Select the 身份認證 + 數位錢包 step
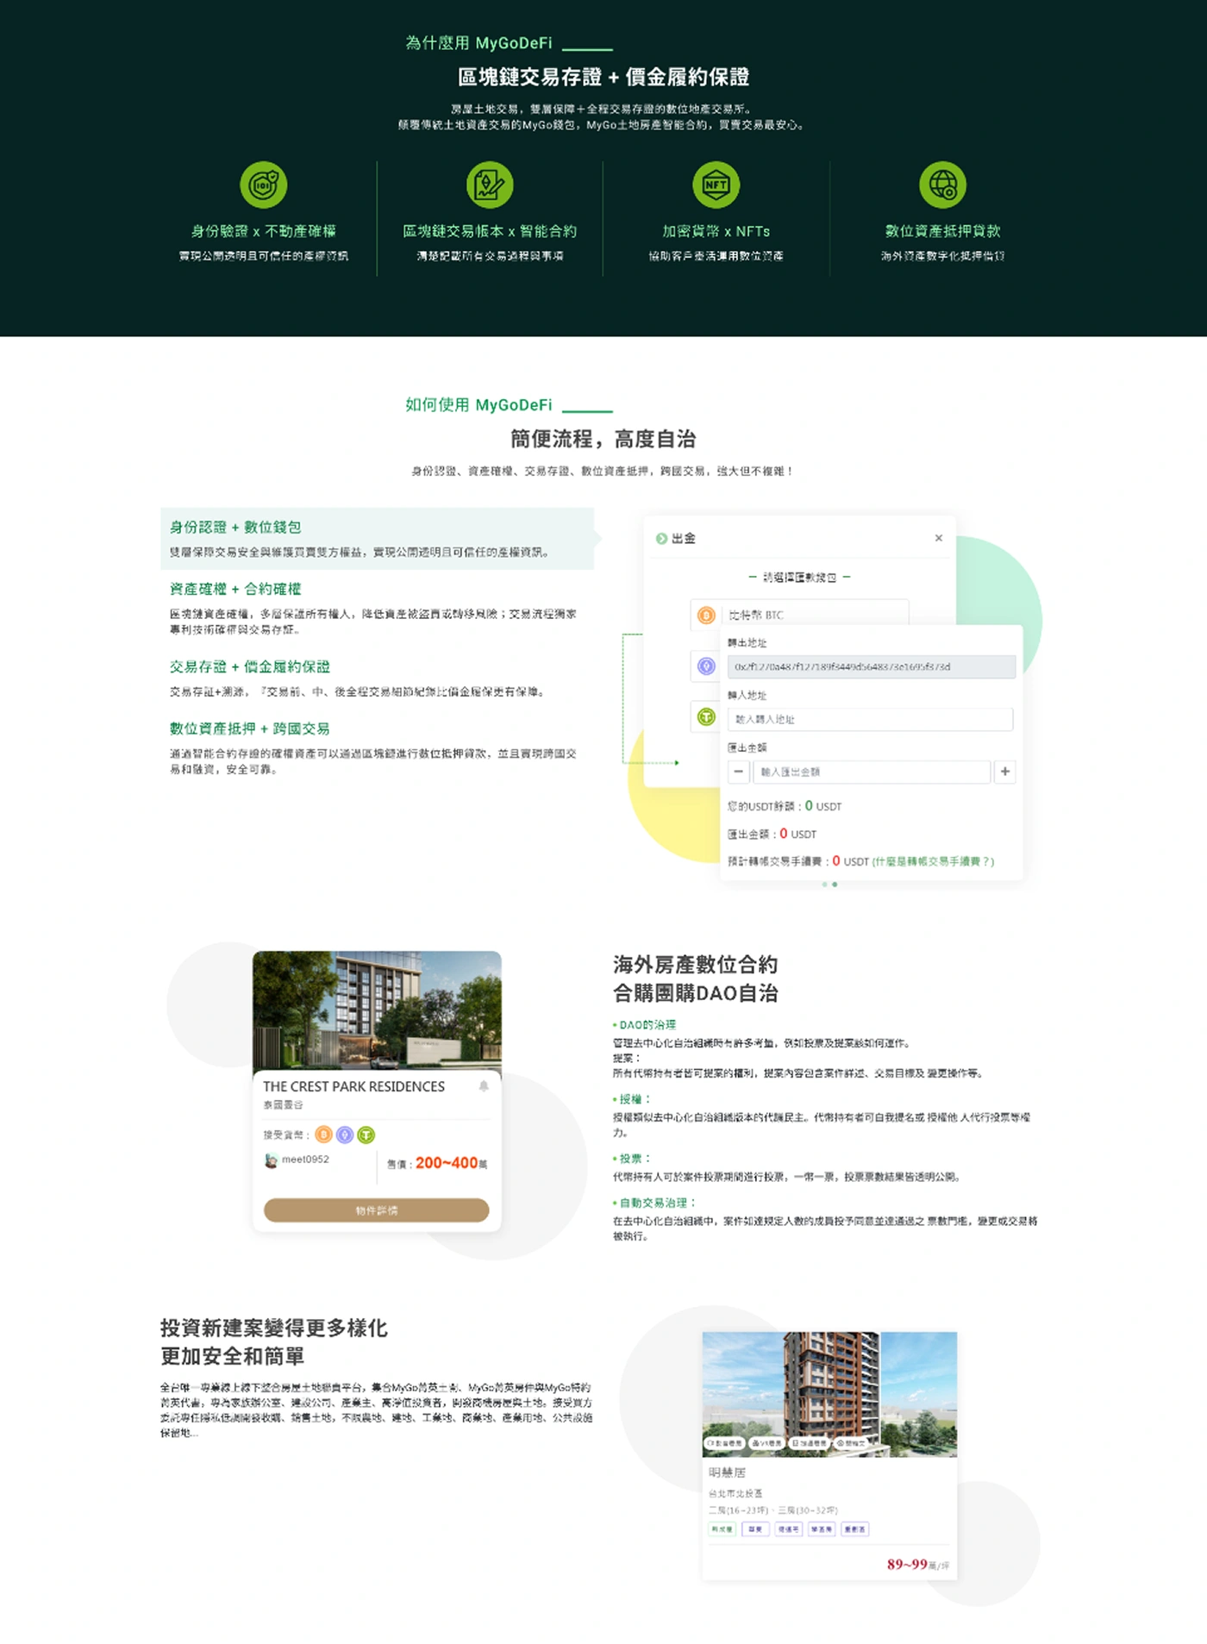1207x1644 pixels. (378, 538)
